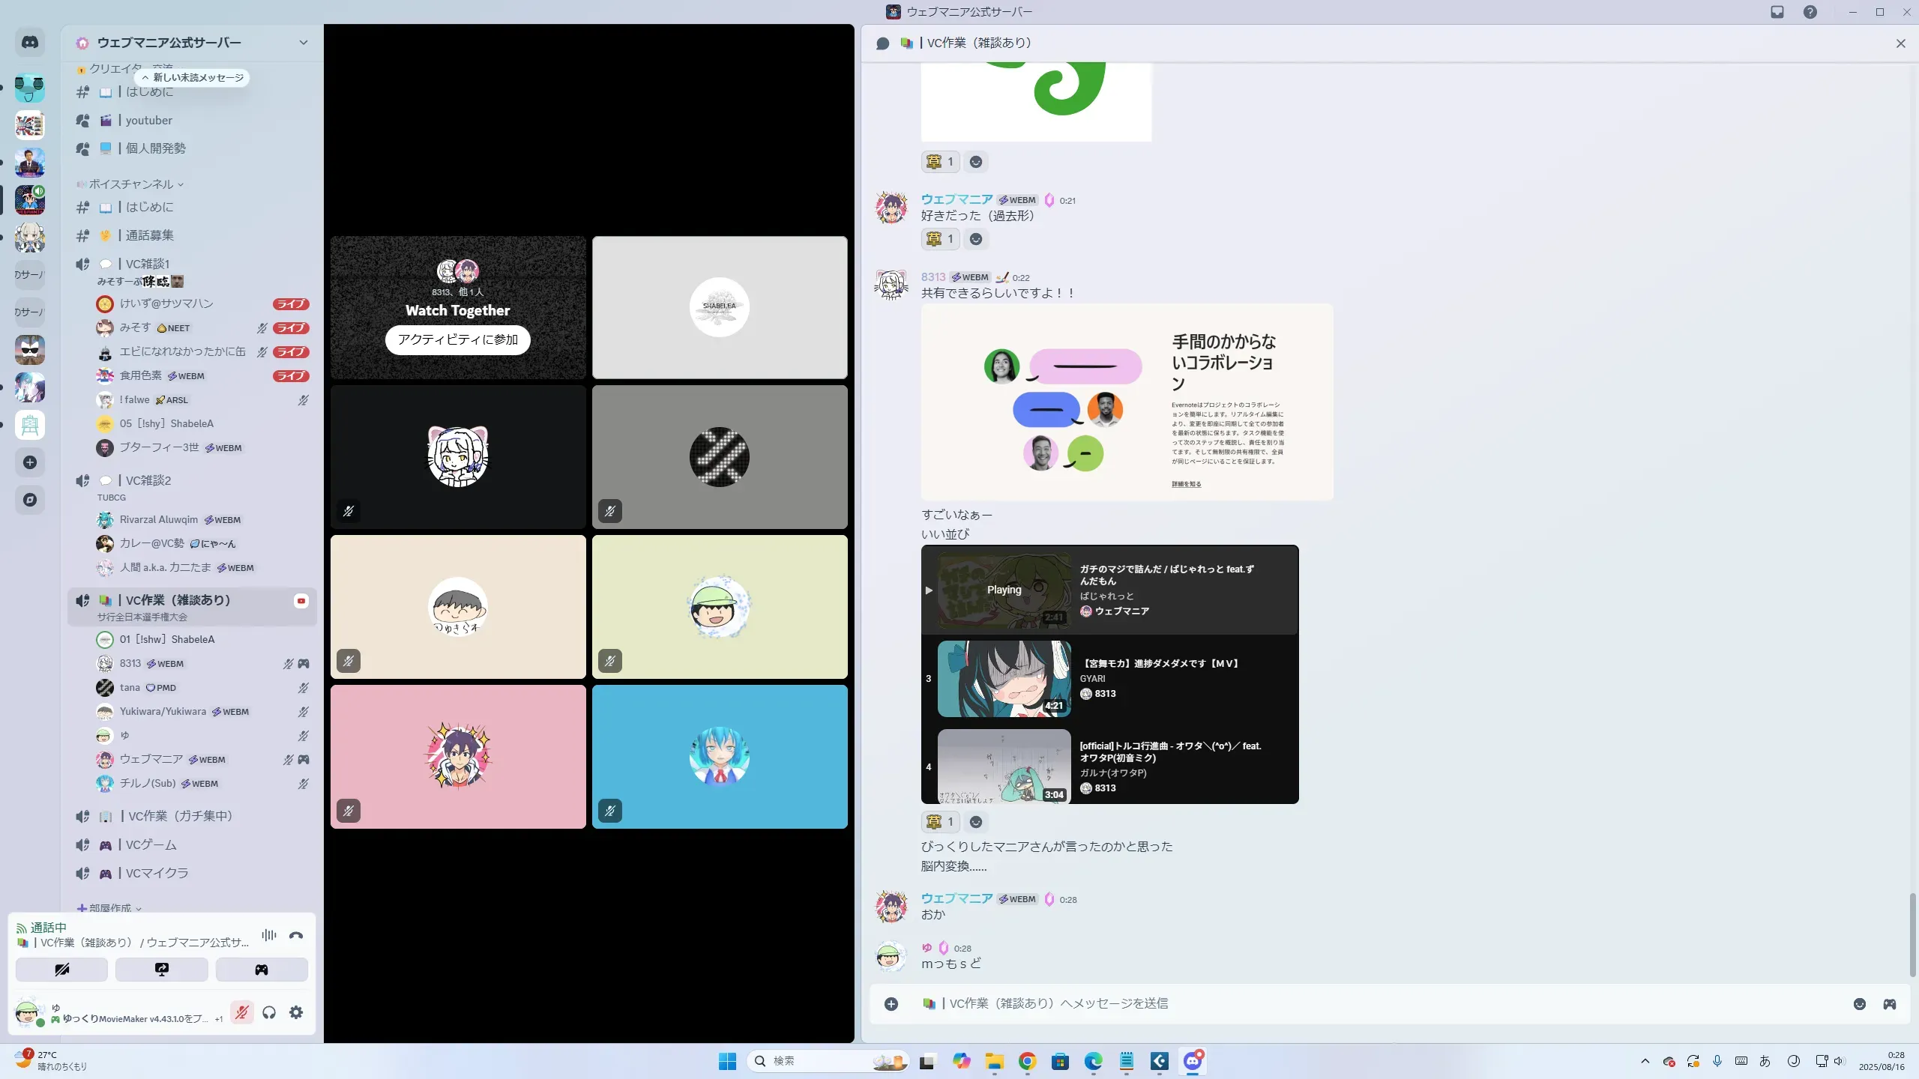
Task: Start screen share in call panel
Action: click(162, 970)
